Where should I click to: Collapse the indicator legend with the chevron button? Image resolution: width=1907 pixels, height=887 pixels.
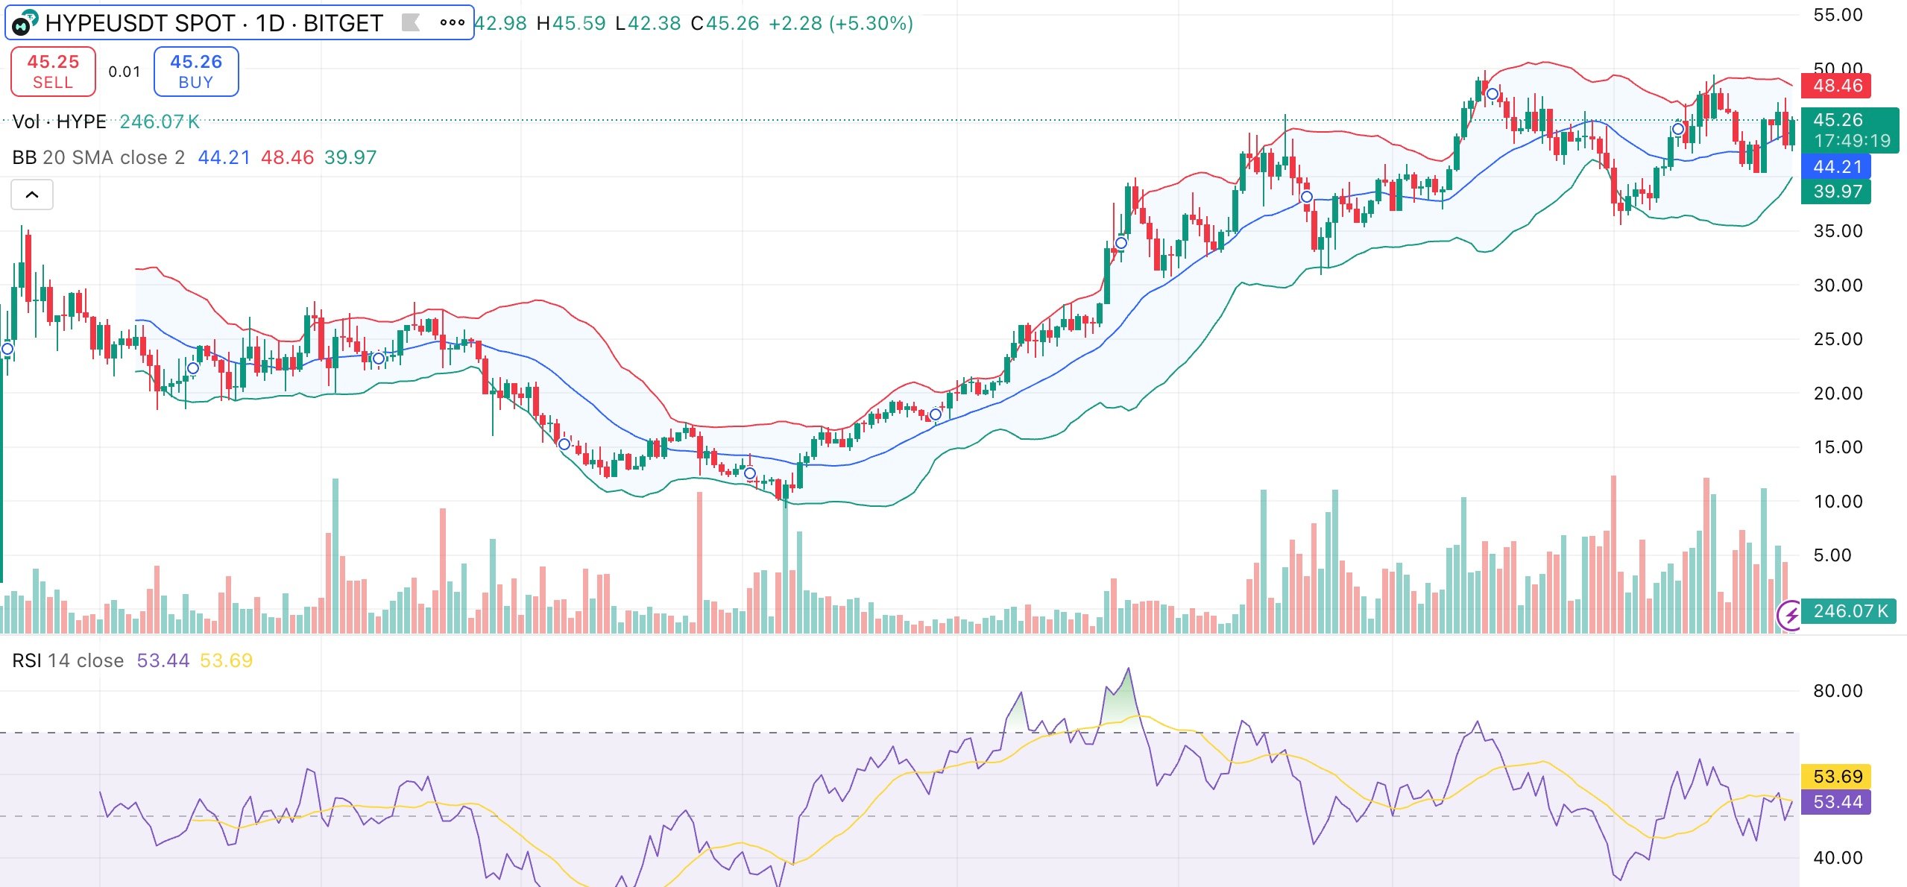point(31,194)
